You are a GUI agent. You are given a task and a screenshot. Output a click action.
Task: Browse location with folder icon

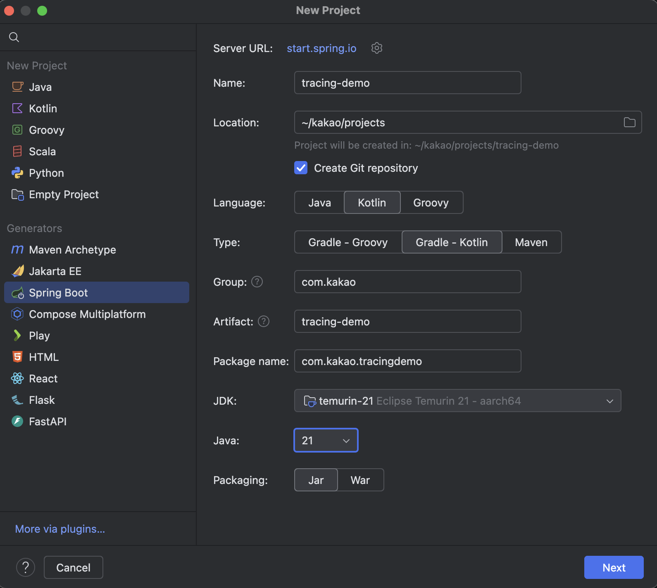click(629, 122)
